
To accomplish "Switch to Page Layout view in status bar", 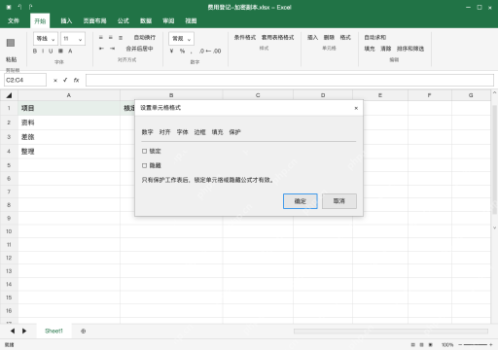I will tap(421, 345).
